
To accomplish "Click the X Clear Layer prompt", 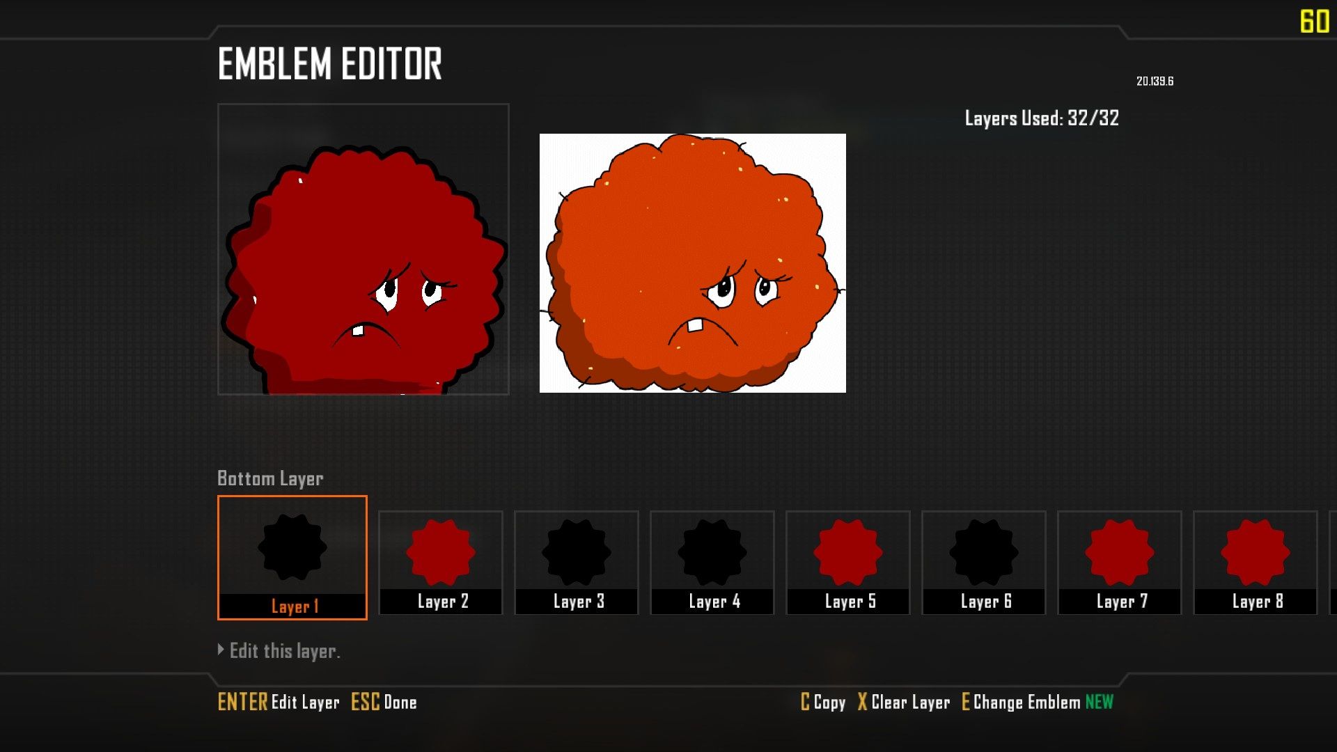I will tap(904, 702).
